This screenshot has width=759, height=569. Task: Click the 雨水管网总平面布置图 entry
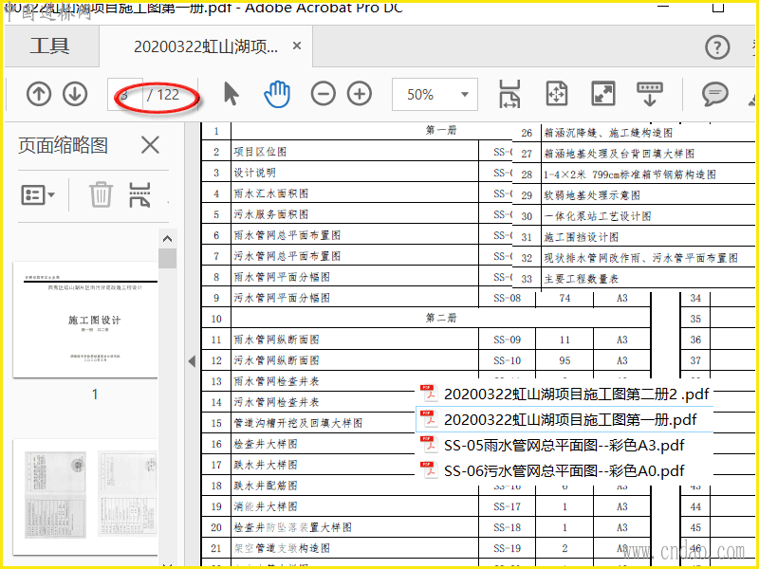click(287, 235)
